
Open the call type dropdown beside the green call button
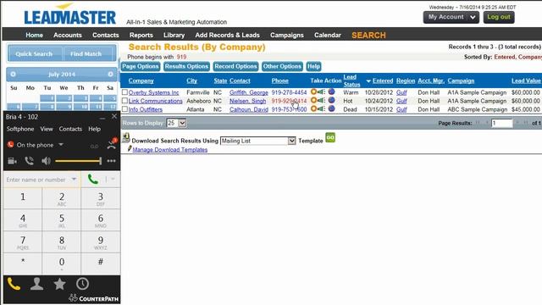coord(113,179)
